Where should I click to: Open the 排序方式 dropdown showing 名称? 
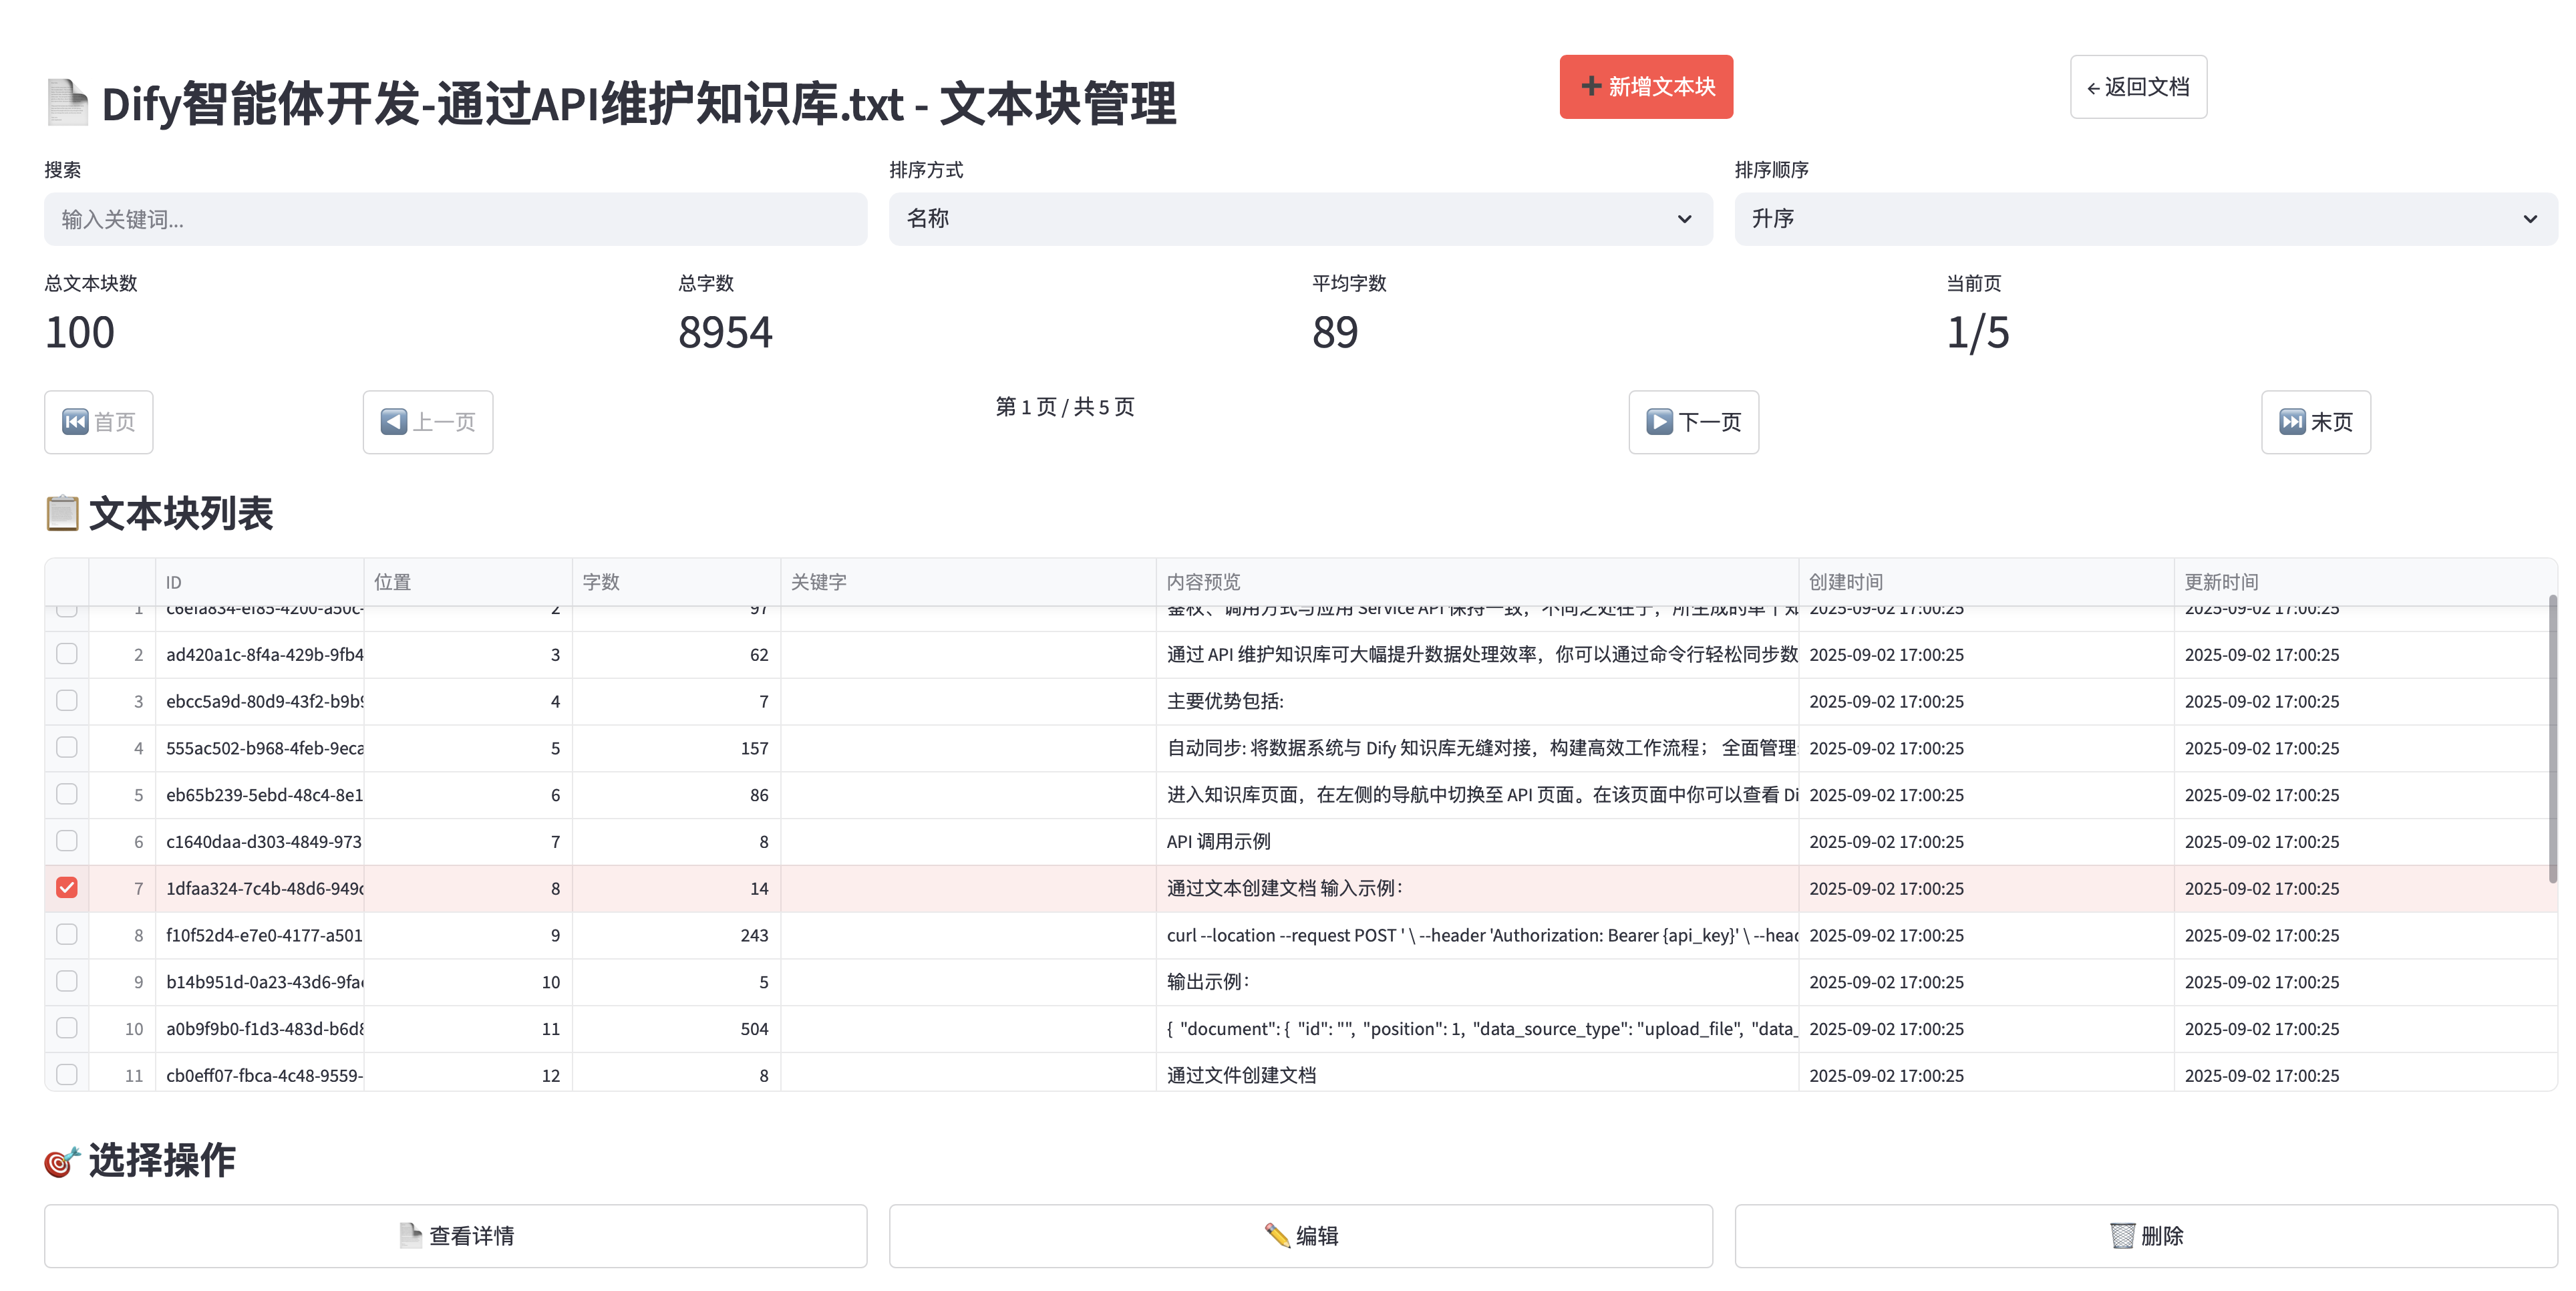click(x=1300, y=219)
